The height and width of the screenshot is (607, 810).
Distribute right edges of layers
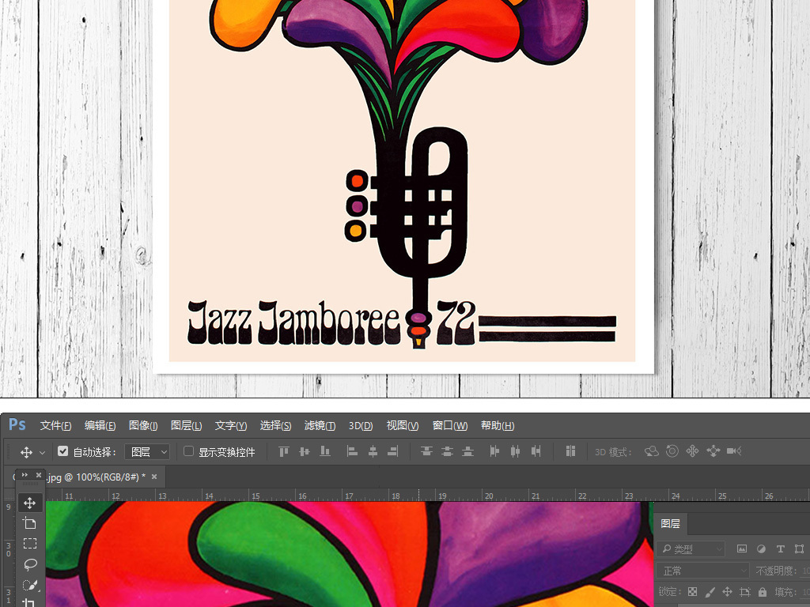point(536,451)
